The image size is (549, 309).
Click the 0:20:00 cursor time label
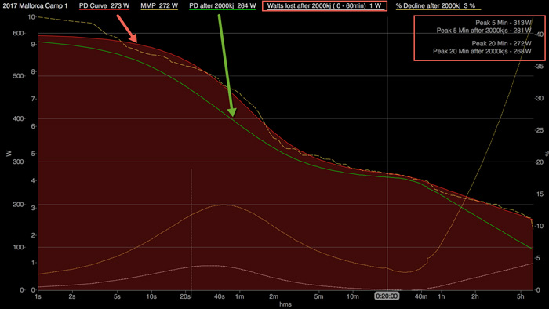pyautogui.click(x=387, y=296)
